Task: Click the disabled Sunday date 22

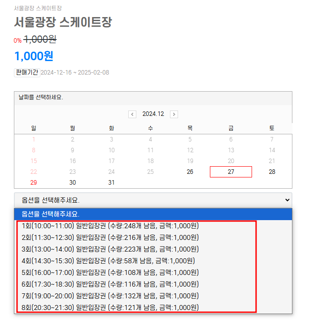Action: [34, 172]
